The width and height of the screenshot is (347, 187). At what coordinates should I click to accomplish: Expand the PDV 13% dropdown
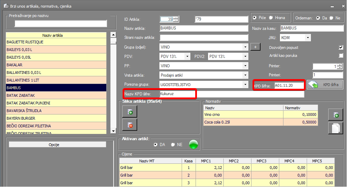pyautogui.click(x=188, y=56)
